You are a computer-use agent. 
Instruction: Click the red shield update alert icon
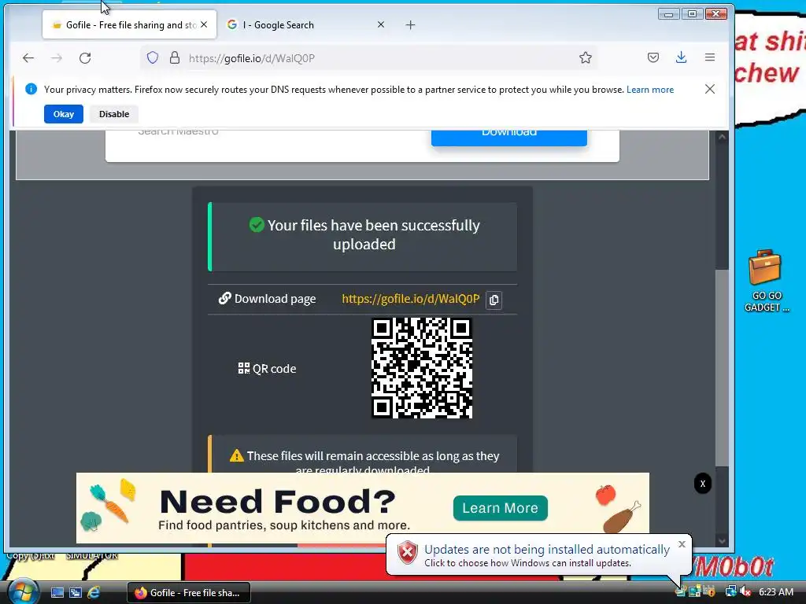pos(407,553)
